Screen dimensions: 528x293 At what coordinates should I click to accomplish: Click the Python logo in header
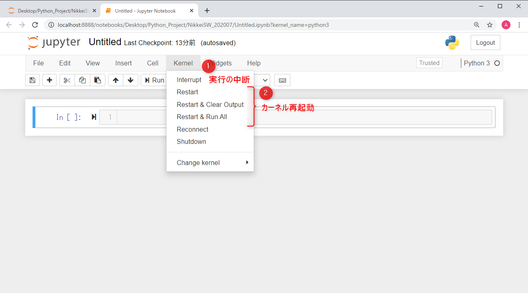click(452, 43)
